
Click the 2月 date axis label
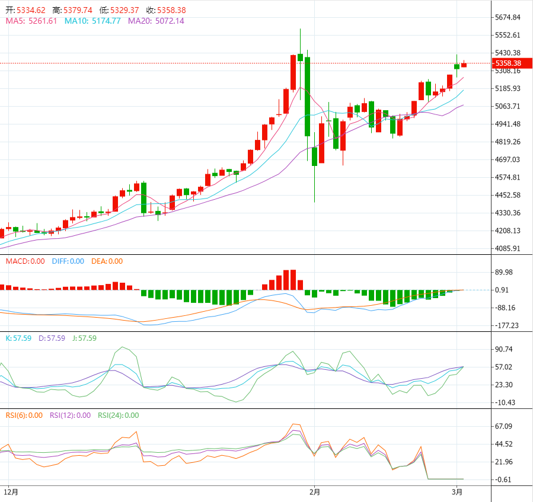[x=315, y=492]
